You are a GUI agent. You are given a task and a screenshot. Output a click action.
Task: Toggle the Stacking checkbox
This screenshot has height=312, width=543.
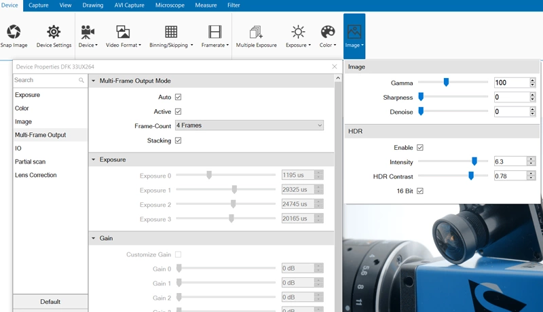pos(179,140)
